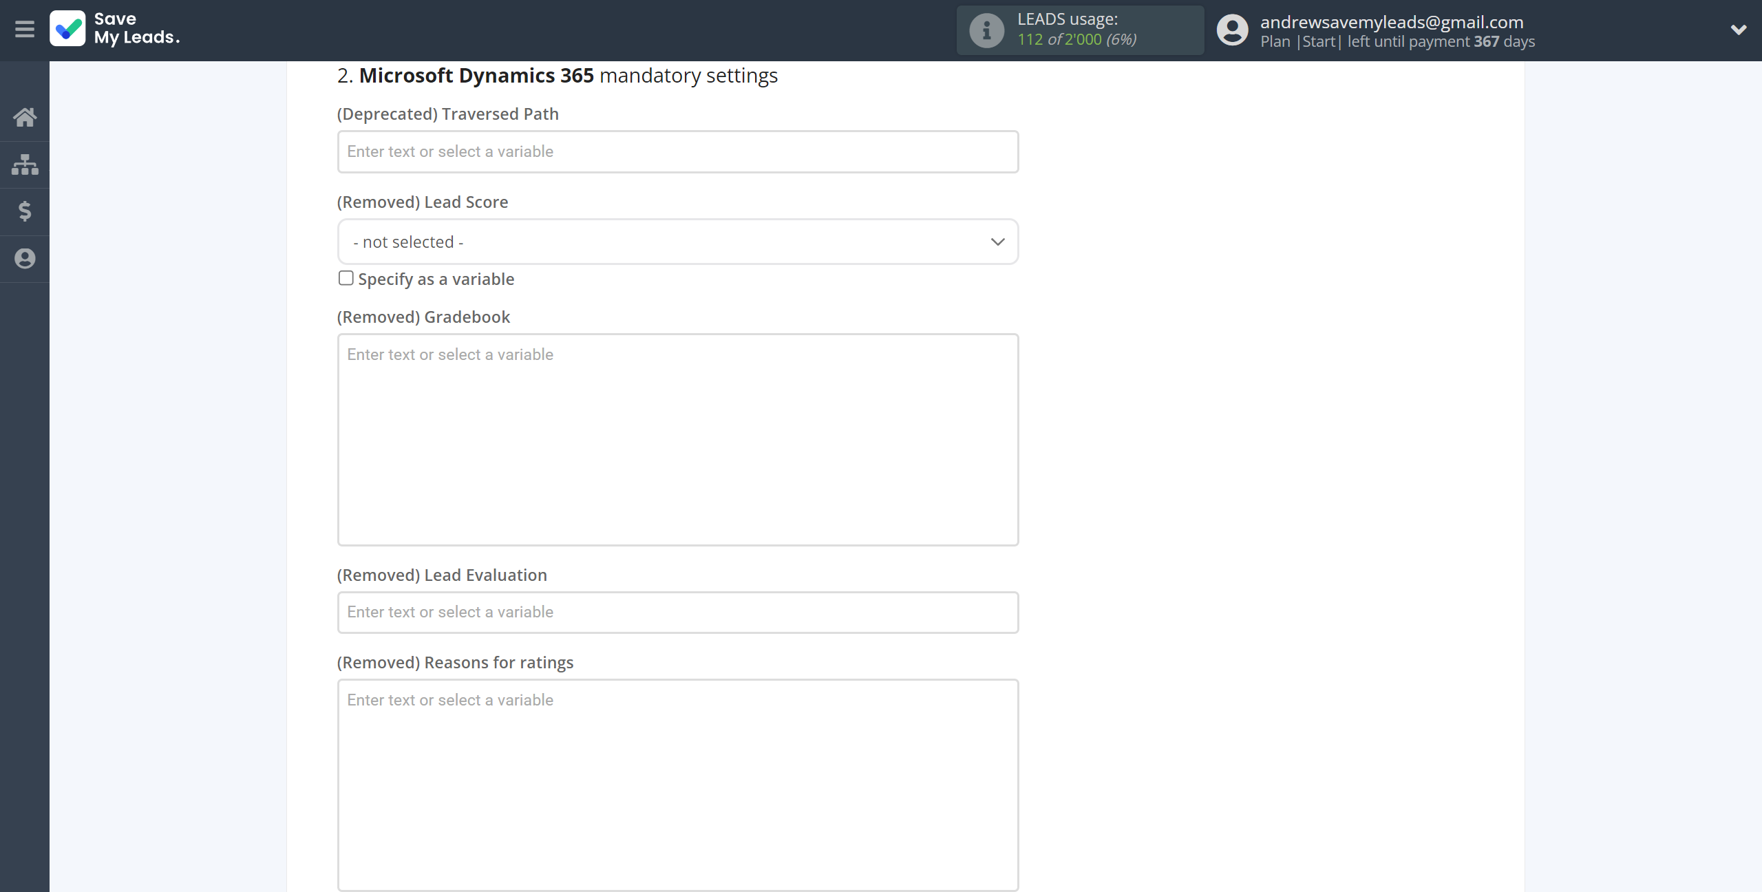This screenshot has height=892, width=1762.
Task: Click the LEADS usage info icon
Action: pos(986,30)
